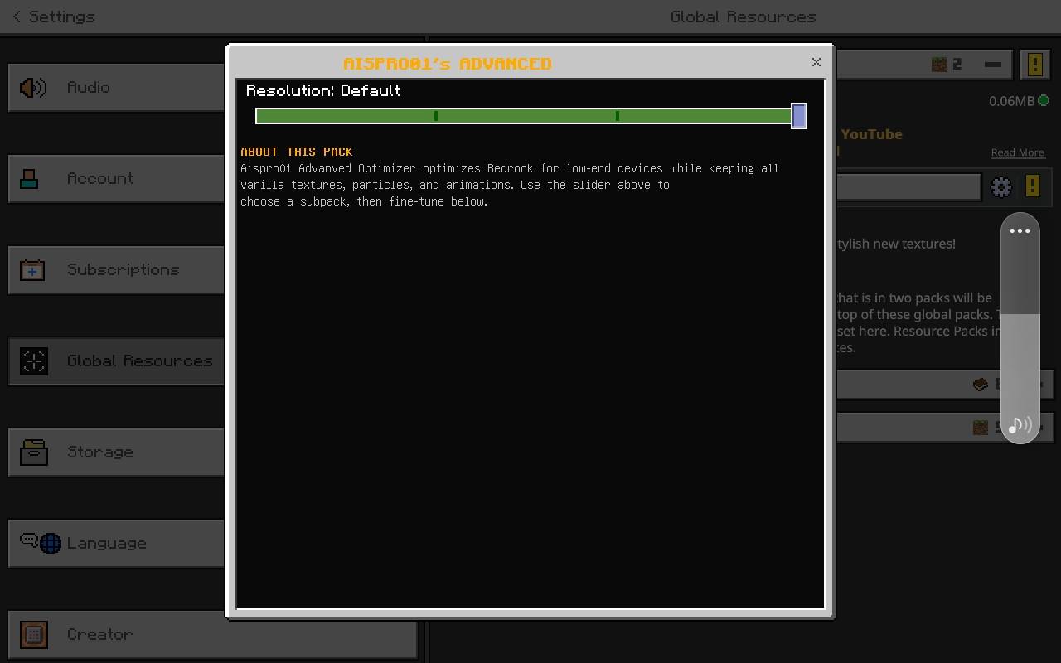
Task: Click the Account character icon
Action: click(30, 178)
